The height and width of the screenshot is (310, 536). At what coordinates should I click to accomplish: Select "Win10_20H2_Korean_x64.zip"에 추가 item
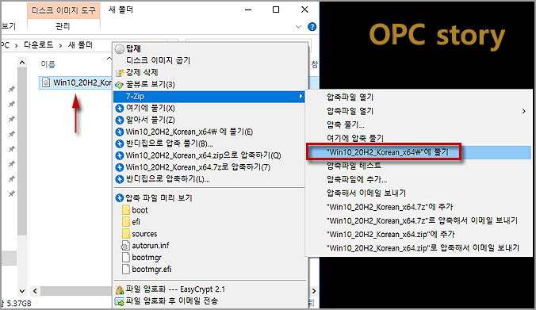pos(391,234)
